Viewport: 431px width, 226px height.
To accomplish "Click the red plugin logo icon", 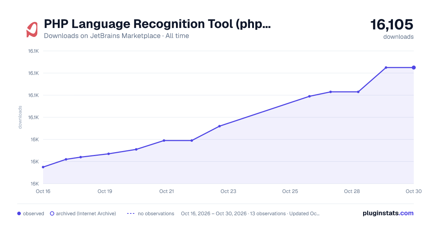I will pos(32,29).
